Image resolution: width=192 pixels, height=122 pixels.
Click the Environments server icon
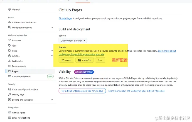pyautogui.click(x=9, y=66)
